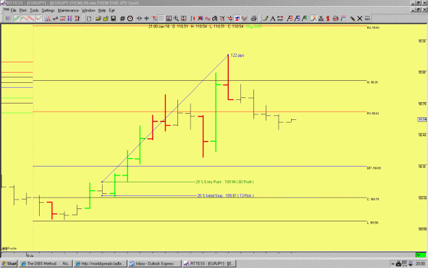The height and width of the screenshot is (268, 428).
Task: Select the trendline pencil drawing tool
Action: 265,19
